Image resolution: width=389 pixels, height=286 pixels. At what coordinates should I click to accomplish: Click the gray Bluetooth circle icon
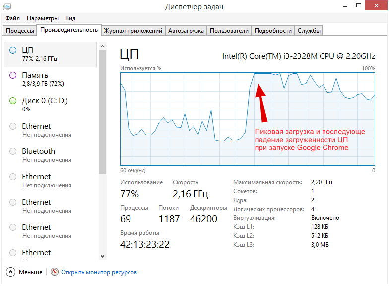[13, 151]
